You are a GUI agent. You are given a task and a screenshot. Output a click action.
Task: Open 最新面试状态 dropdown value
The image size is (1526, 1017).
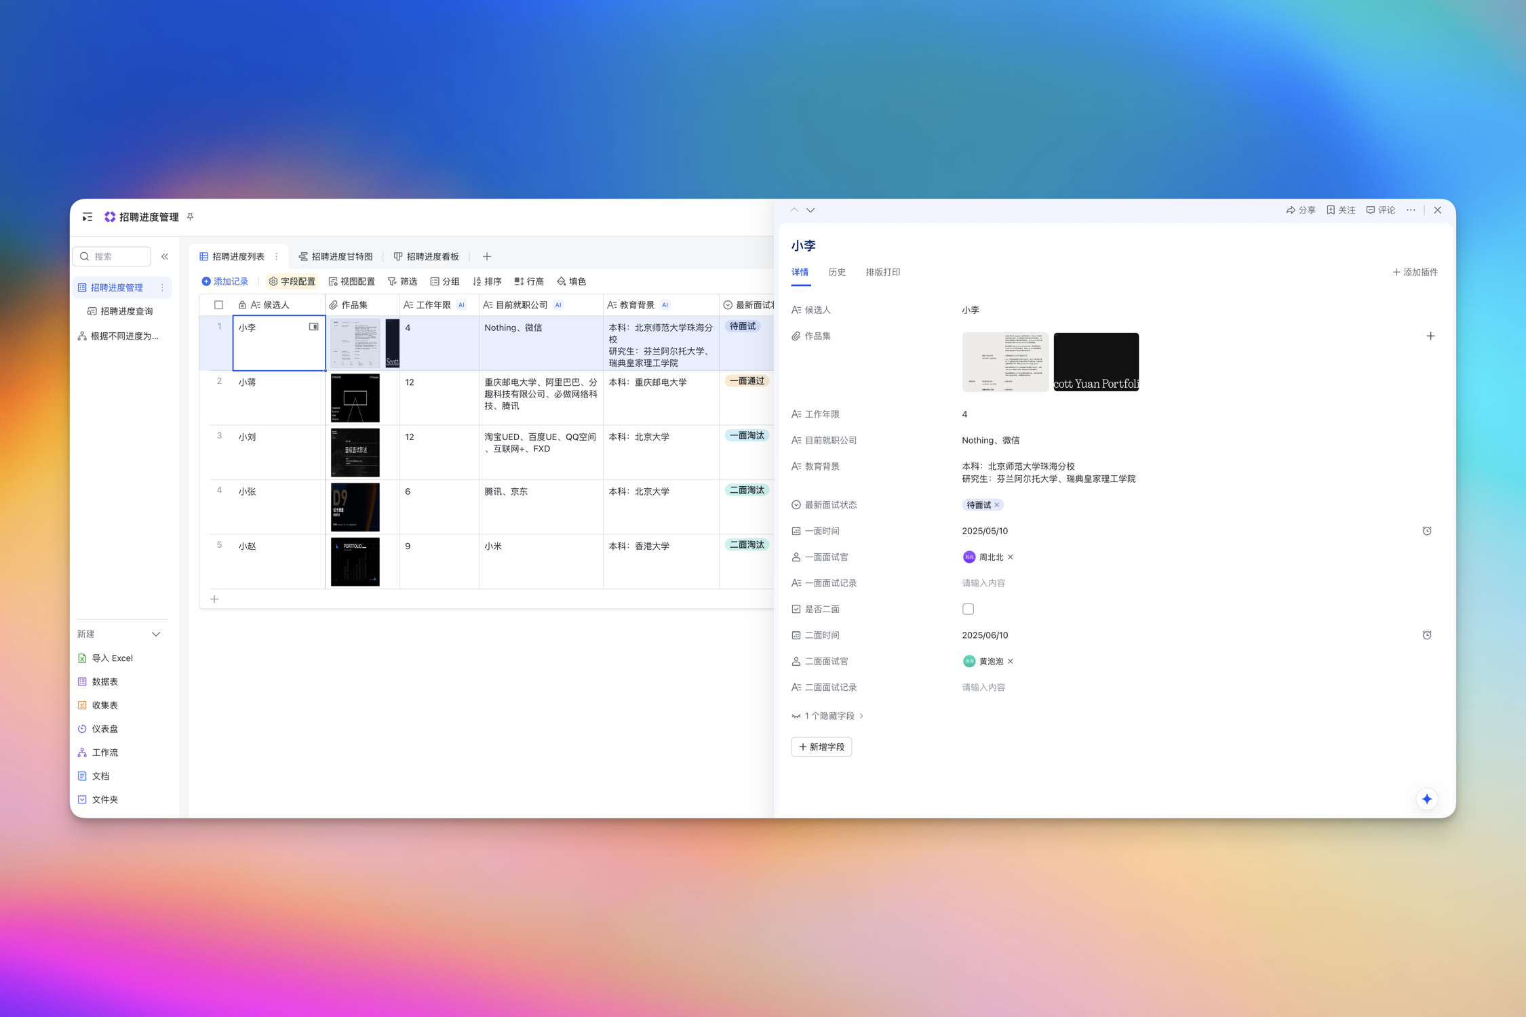pos(982,505)
